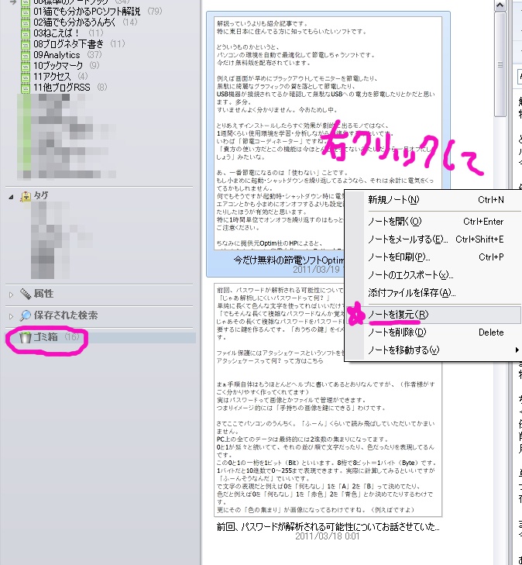Image resolution: width=522 pixels, height=565 pixels.
Task: Select ノートのエクスポート menu entry
Action: [x=410, y=275]
